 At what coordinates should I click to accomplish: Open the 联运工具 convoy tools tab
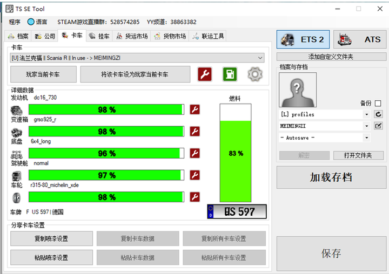tap(209, 36)
